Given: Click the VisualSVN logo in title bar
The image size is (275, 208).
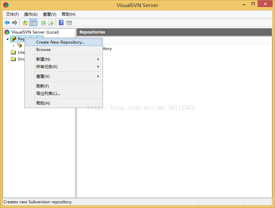Looking at the screenshot, I should 6,5.
